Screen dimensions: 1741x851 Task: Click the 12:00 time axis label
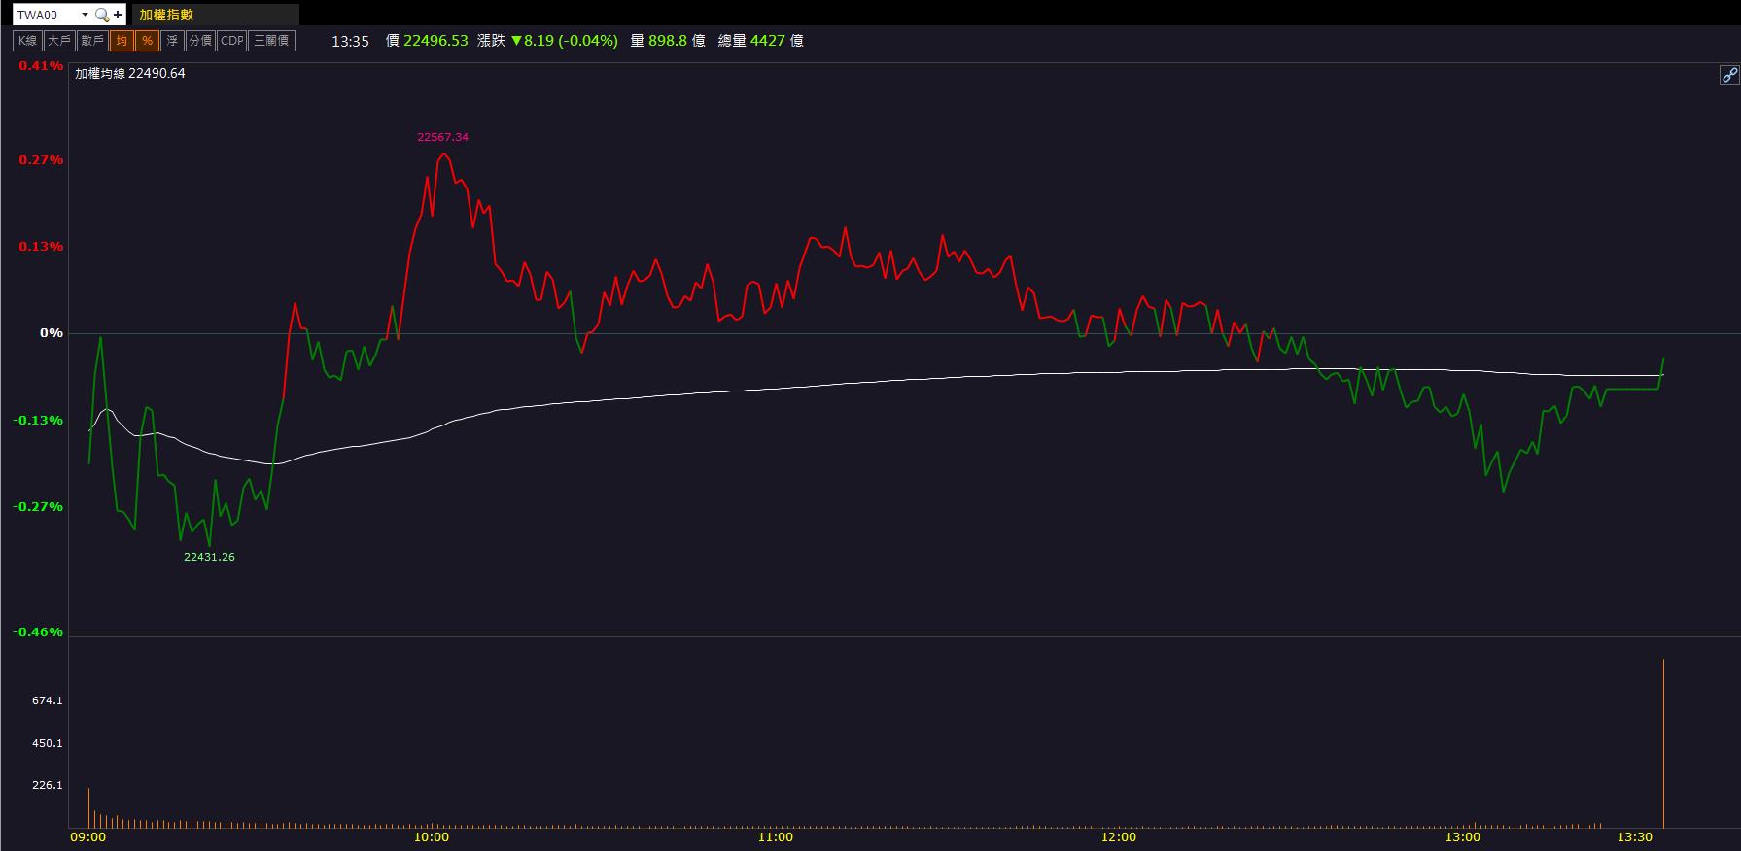tap(1119, 837)
